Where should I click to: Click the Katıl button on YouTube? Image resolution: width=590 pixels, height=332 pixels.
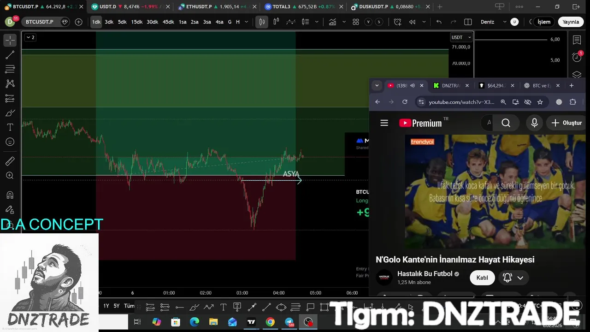[482, 278]
